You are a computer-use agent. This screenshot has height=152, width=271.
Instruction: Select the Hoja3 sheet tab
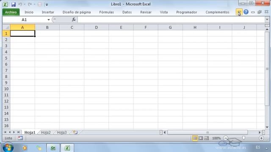pyautogui.click(x=62, y=132)
